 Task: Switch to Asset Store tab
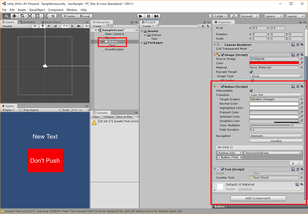[x=51, y=22]
